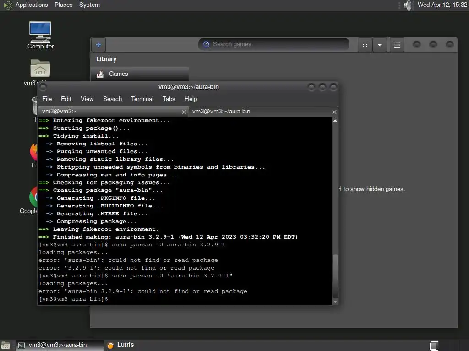Click the Games joystick icon in Lutris sidebar

click(100, 74)
